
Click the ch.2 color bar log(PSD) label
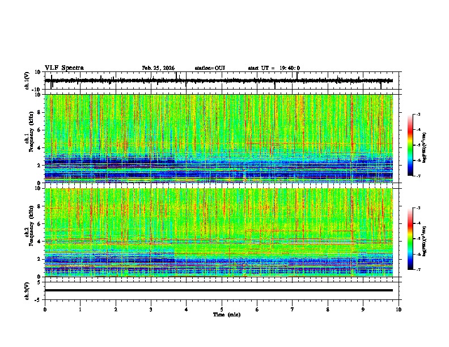425,241
